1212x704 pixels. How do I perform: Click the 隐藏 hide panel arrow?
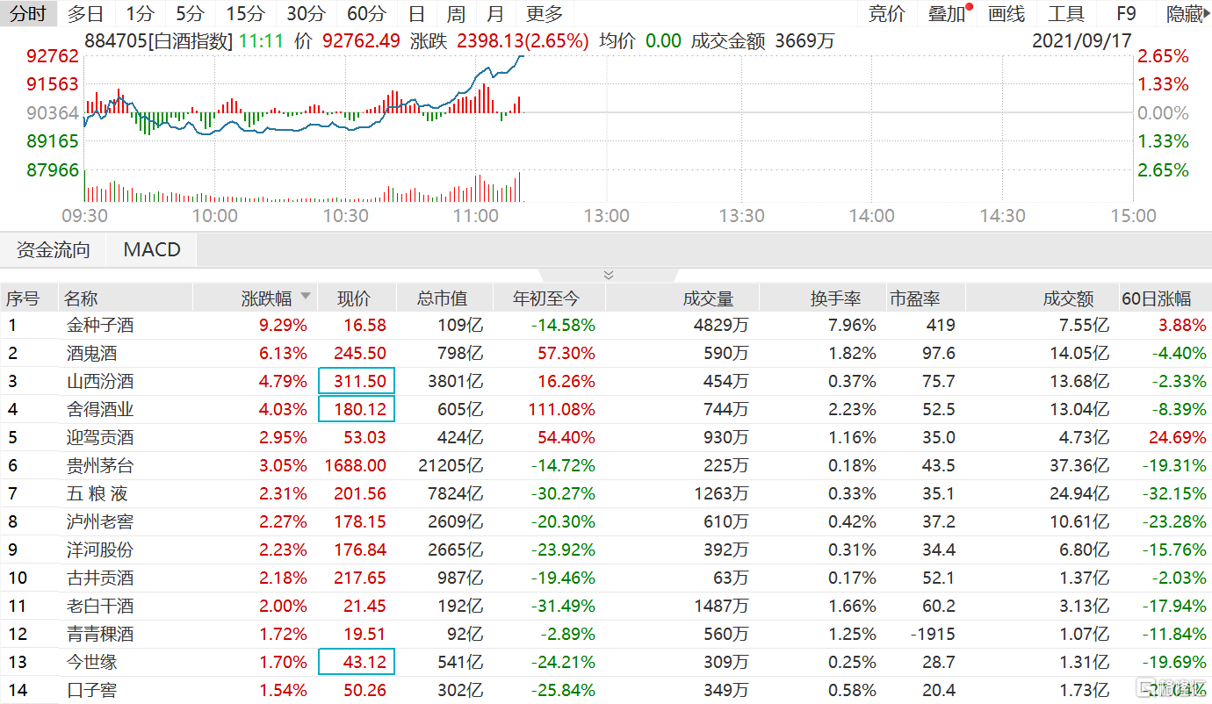(x=1187, y=13)
